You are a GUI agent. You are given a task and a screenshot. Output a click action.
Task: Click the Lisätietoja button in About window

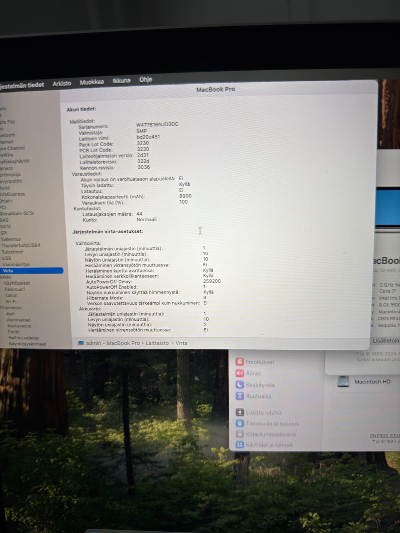(386, 340)
